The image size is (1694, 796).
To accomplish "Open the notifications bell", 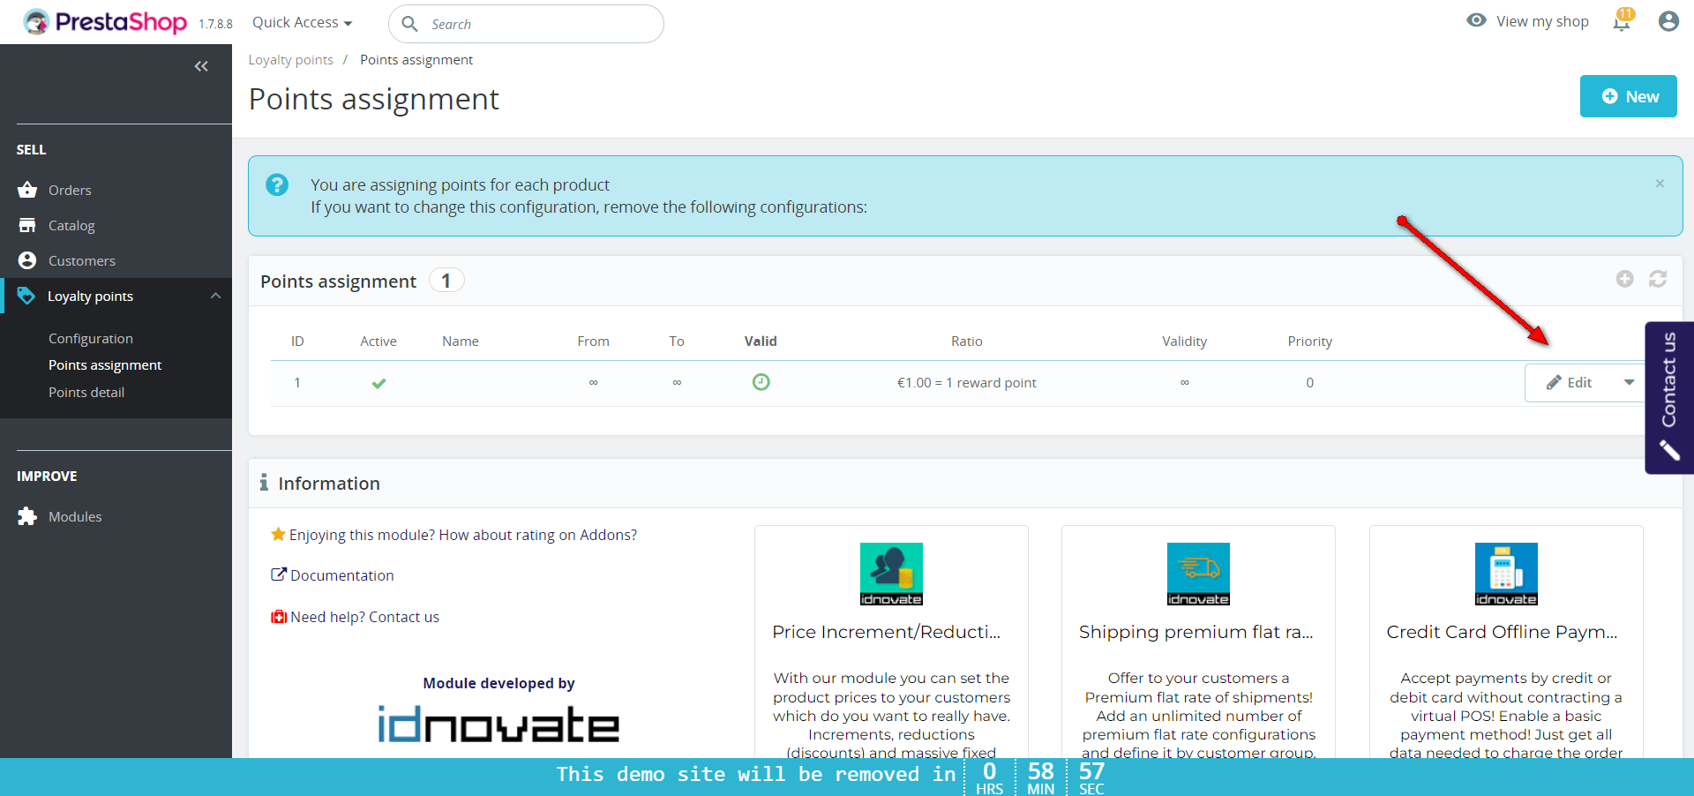I will [1622, 22].
